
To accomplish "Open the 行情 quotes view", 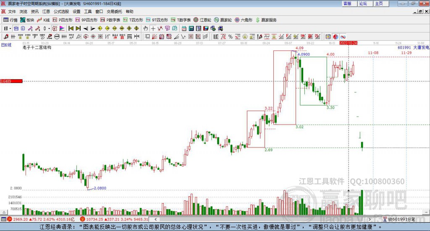I will 10,20.
